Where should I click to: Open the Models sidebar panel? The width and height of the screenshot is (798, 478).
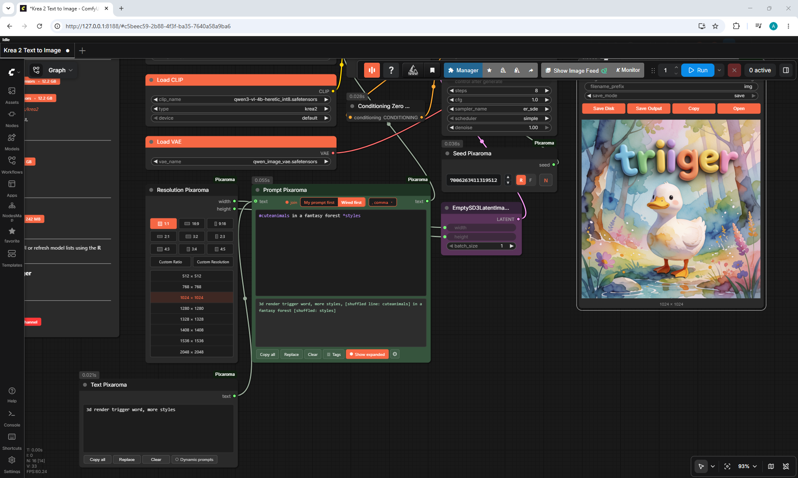coord(12,142)
